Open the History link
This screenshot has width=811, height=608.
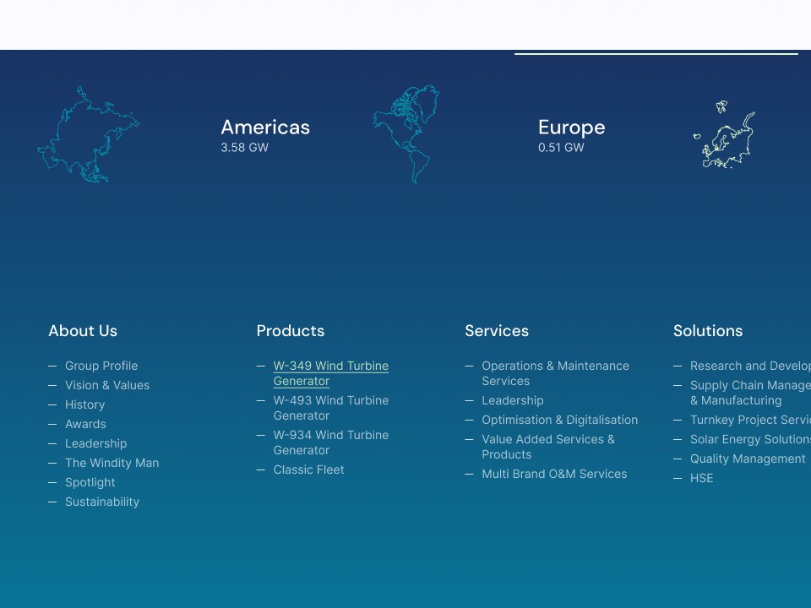click(x=85, y=404)
